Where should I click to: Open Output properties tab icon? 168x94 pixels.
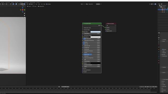tap(159, 39)
